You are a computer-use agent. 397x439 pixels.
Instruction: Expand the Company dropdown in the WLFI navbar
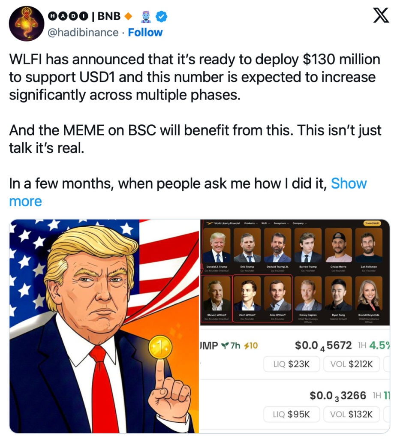click(x=300, y=223)
